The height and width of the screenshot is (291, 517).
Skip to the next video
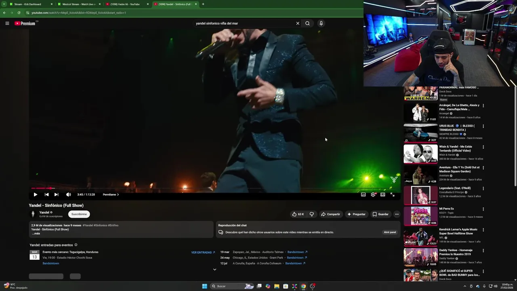pos(56,194)
